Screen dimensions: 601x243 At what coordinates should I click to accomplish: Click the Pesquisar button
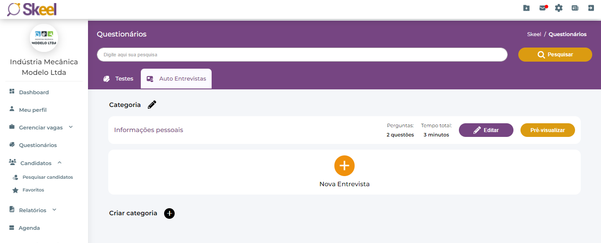click(555, 55)
